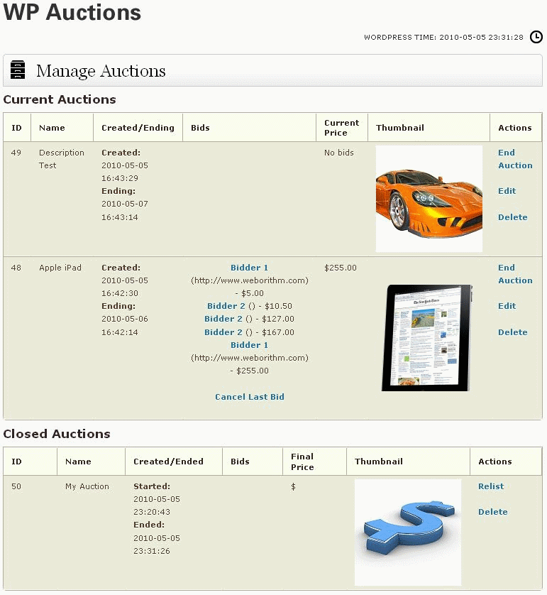Click ID cell 50

16,486
